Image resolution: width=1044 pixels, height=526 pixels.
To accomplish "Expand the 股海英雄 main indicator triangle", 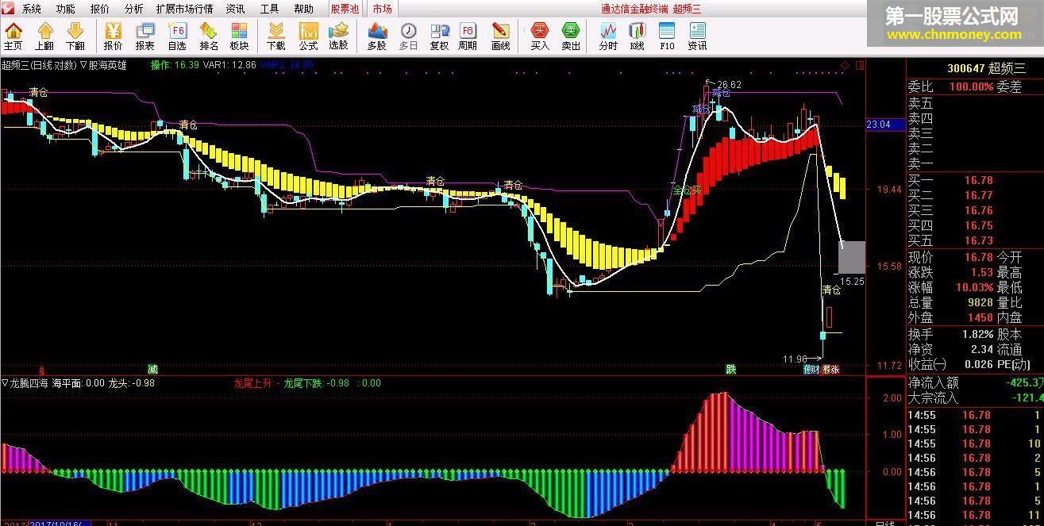I will 83,65.
